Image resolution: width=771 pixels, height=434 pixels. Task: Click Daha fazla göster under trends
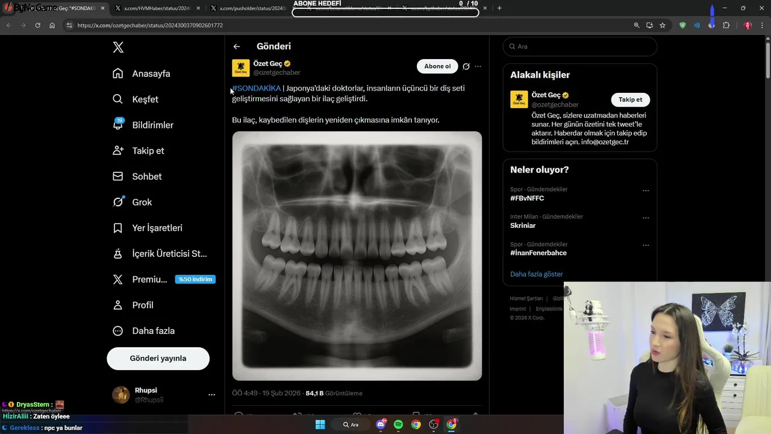click(537, 274)
